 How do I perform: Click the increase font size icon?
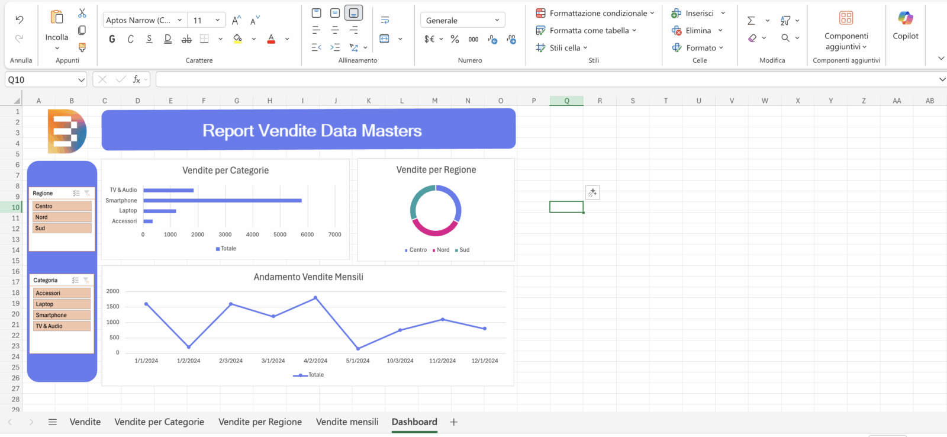236,21
